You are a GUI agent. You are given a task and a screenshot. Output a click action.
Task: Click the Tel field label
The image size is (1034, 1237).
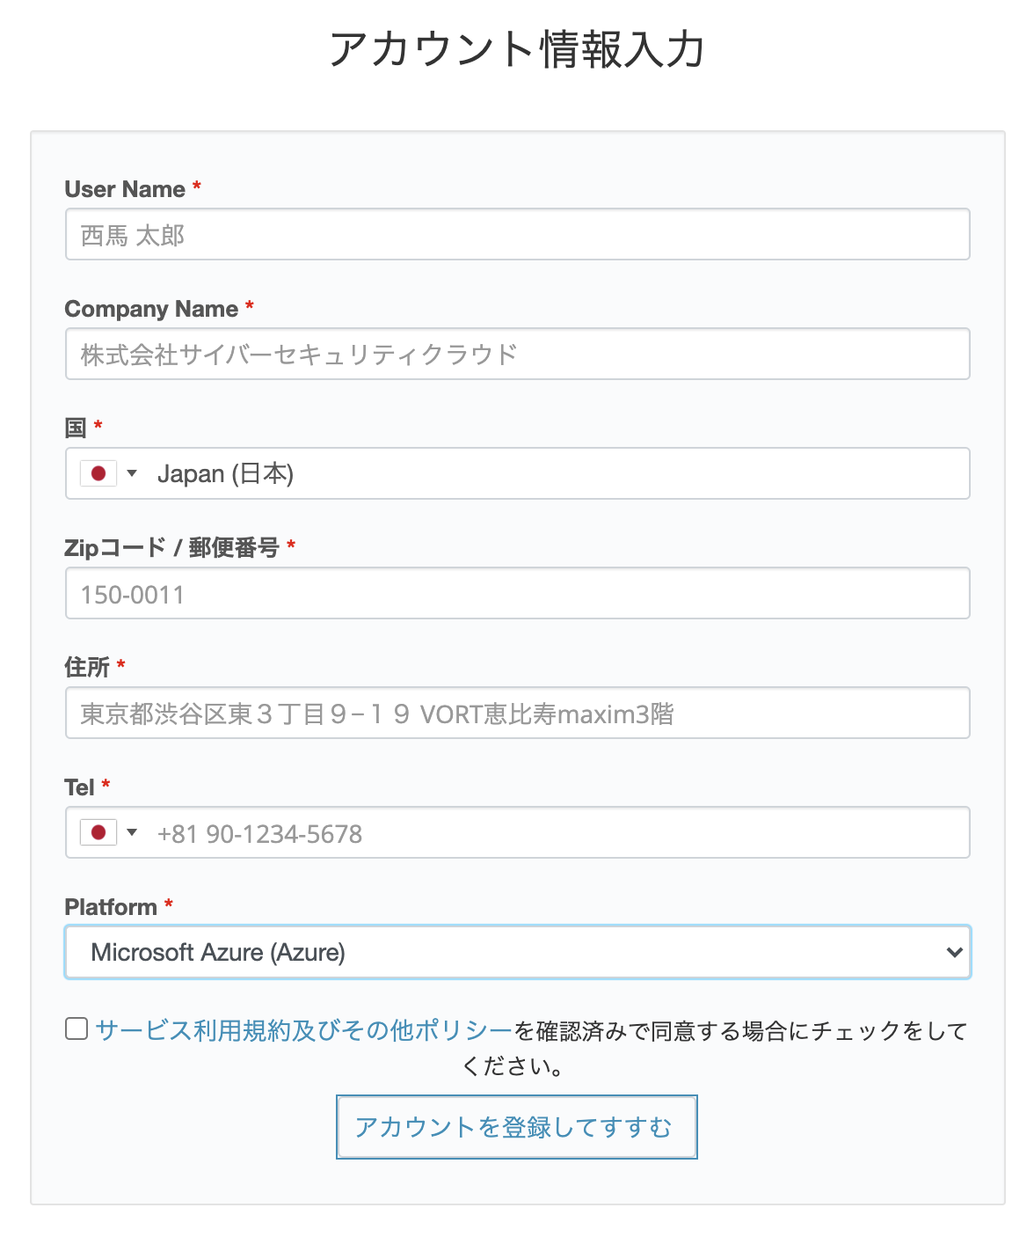[x=79, y=787]
